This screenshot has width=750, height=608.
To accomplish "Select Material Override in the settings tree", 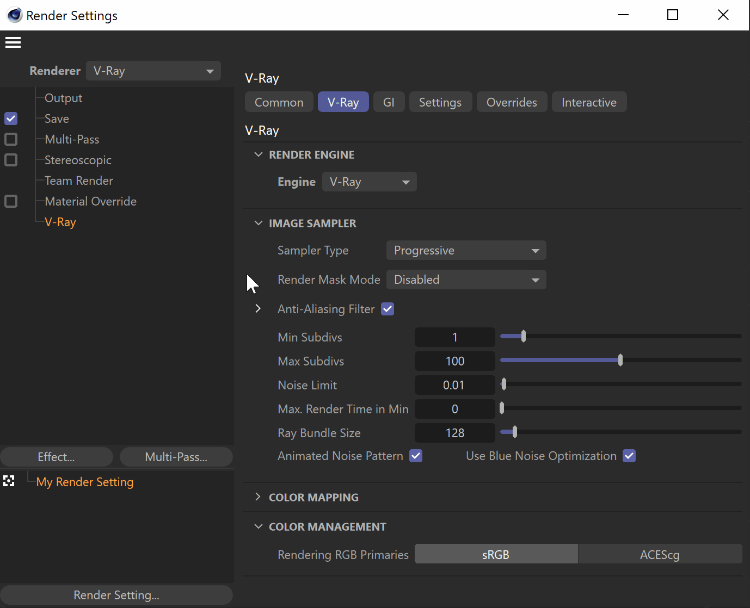I will (90, 201).
